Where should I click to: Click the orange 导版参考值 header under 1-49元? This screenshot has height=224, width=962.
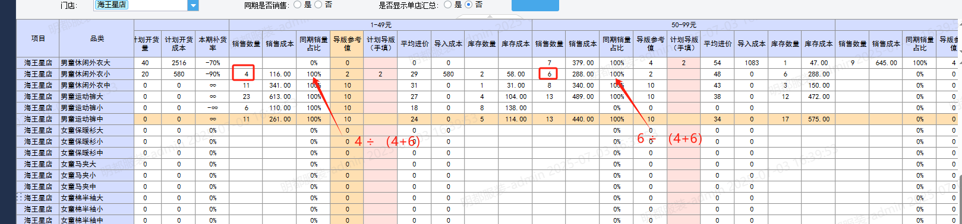(x=347, y=44)
